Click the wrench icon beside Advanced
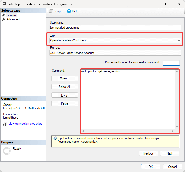This screenshot has width=185, height=172. coord(4,19)
